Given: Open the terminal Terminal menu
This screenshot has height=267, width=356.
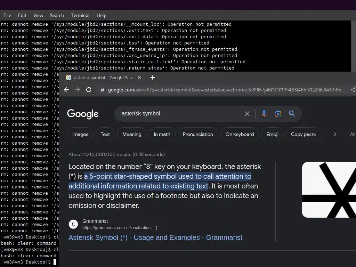Looking at the screenshot, I should [80, 15].
